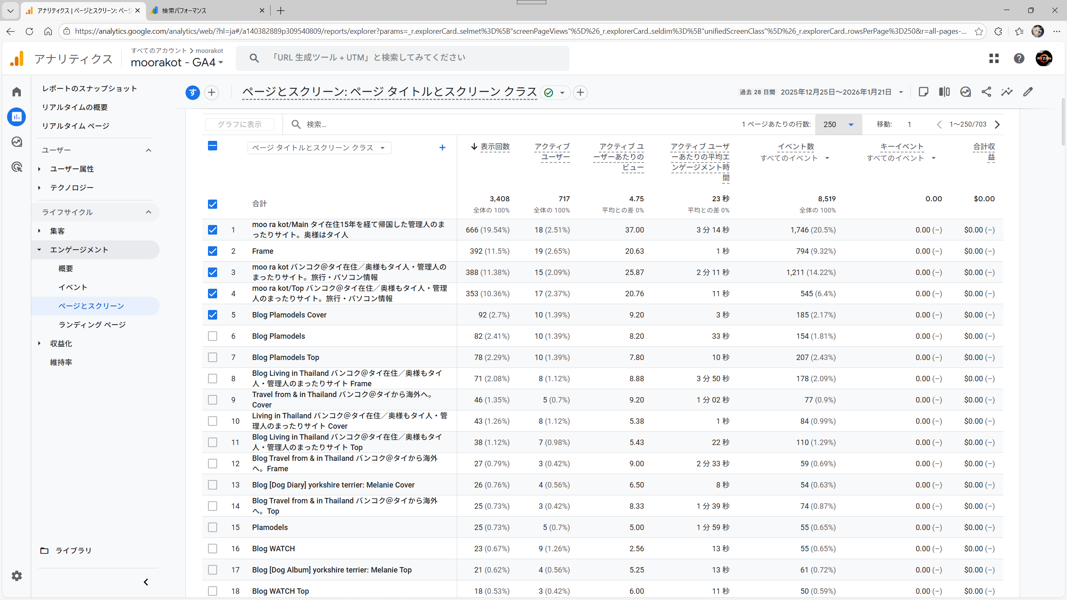Uncheck the row 2 Frame checkbox
Screen dimensions: 1067x600
[x=213, y=251]
